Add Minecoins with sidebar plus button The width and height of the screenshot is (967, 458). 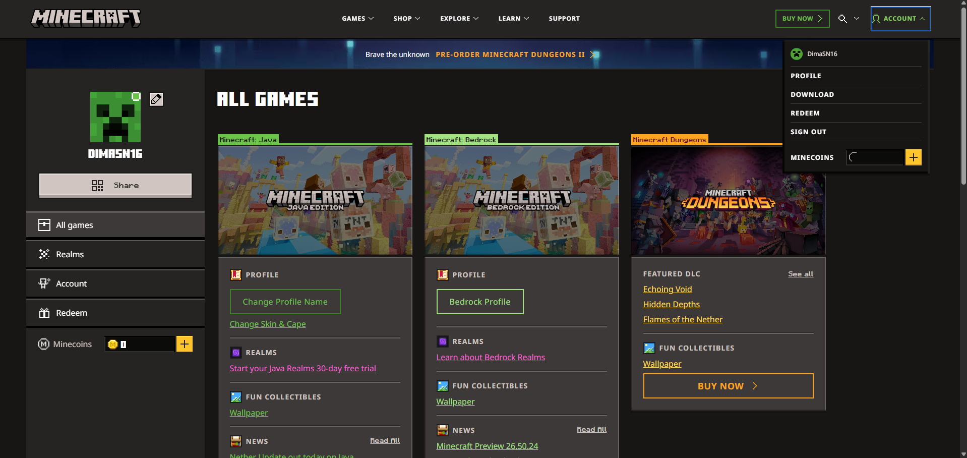click(185, 344)
